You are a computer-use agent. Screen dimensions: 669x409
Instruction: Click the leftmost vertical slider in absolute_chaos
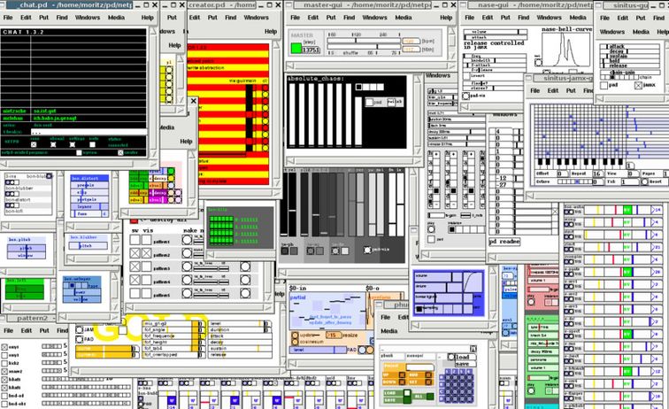(x=292, y=115)
